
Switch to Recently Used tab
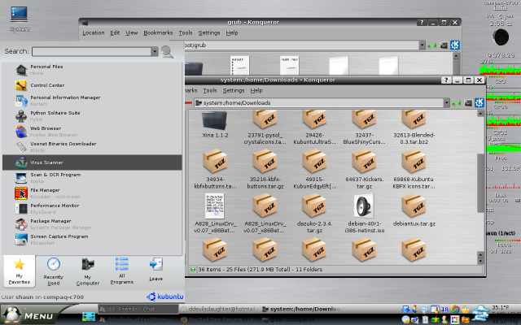54,271
